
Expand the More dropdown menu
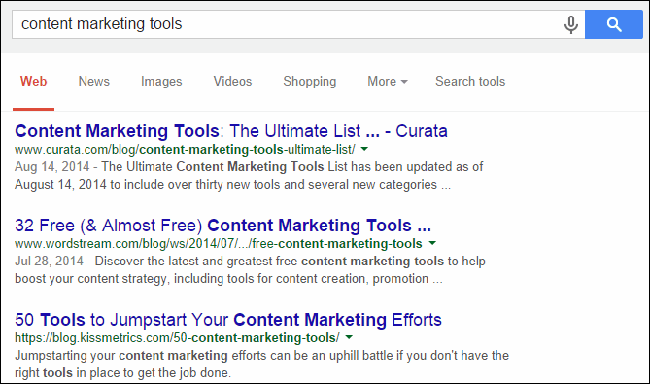coord(388,82)
